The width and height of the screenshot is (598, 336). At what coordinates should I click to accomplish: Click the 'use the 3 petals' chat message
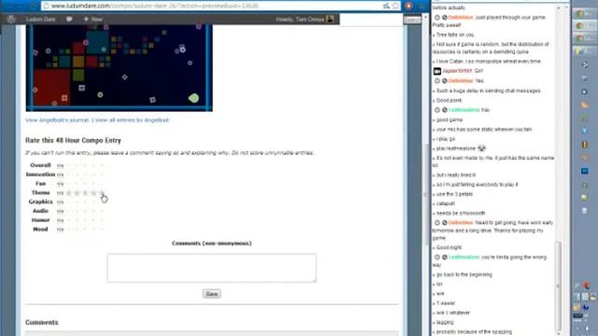point(454,194)
